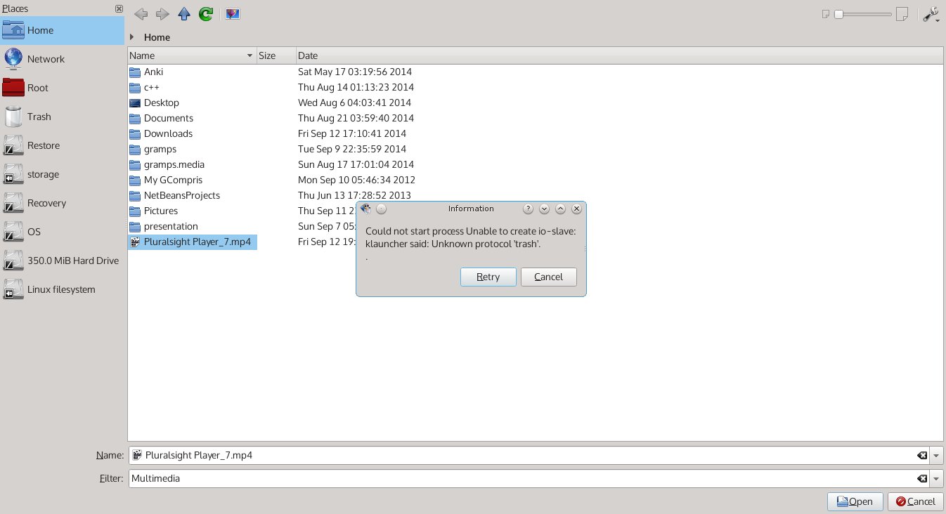The image size is (946, 514).
Task: Select the storage drive
Action: click(62, 174)
